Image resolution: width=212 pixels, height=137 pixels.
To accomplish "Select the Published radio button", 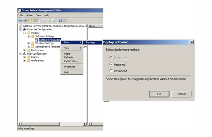I will tap(111, 58).
